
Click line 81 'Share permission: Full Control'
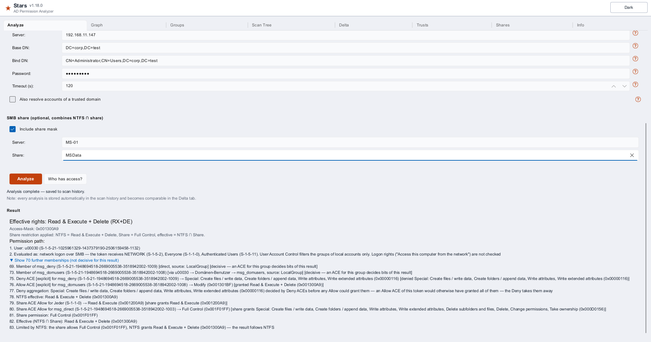click(x=54, y=315)
